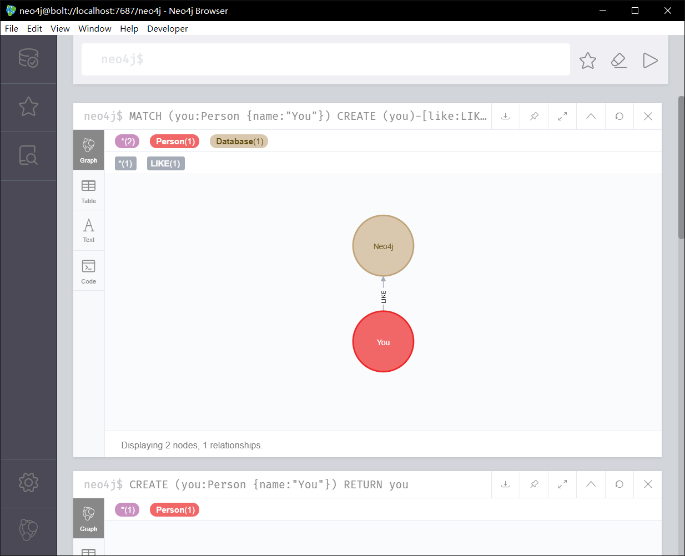Select the Person(1) label in MATCH frame
This screenshot has width=685, height=556.
[x=175, y=141]
